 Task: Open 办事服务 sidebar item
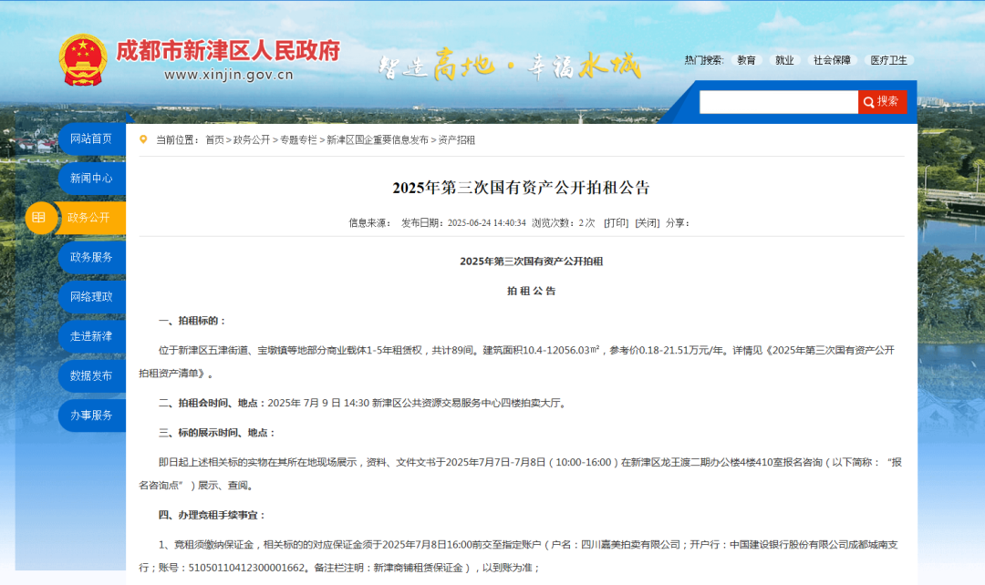coord(91,416)
